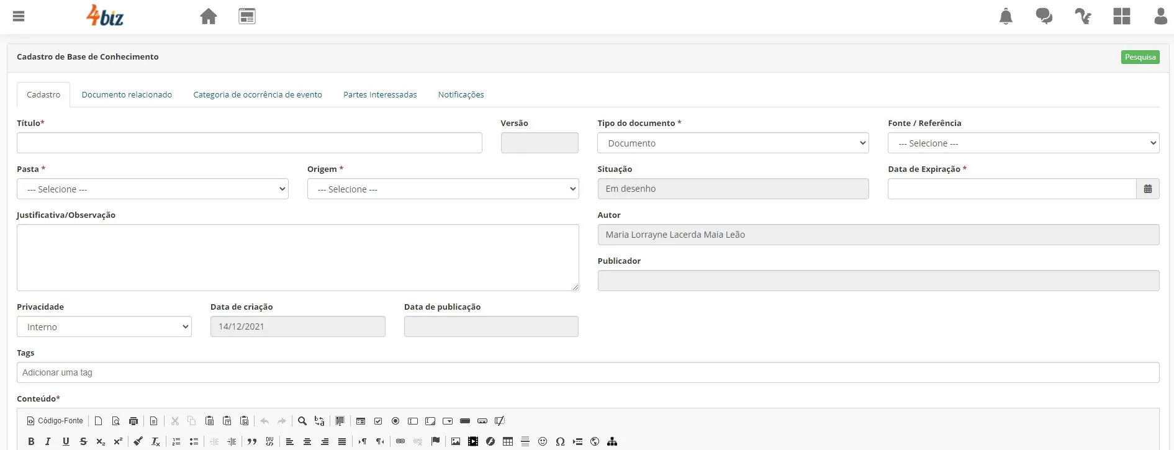Insert image icon in editor

click(456, 441)
